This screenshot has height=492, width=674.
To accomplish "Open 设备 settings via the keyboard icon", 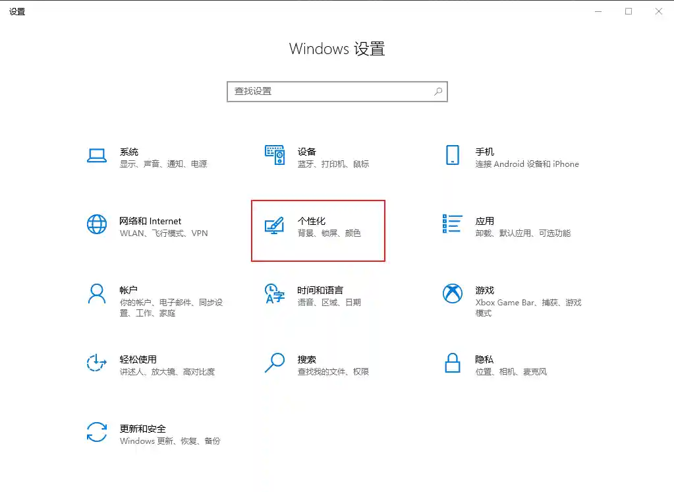I will [275, 156].
